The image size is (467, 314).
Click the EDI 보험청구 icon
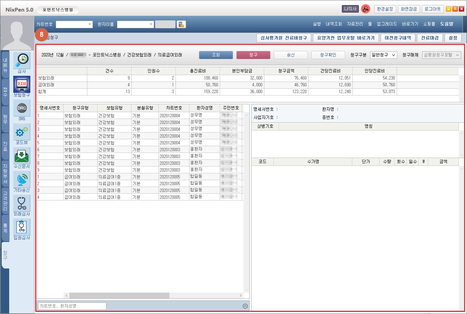pyautogui.click(x=22, y=84)
